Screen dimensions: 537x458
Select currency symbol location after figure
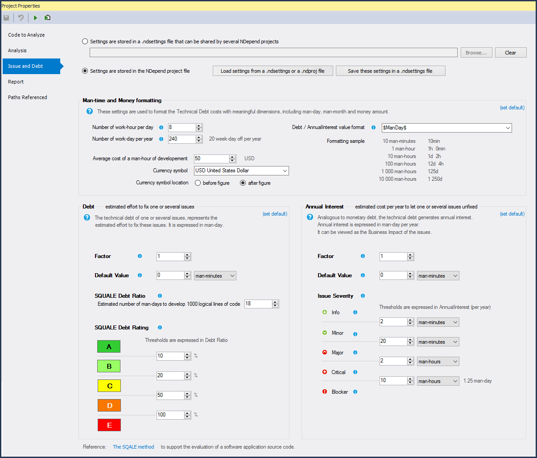point(243,183)
